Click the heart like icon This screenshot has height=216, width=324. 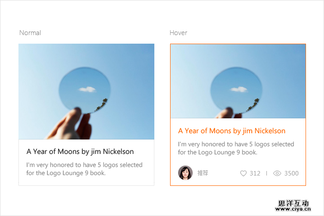(x=243, y=173)
